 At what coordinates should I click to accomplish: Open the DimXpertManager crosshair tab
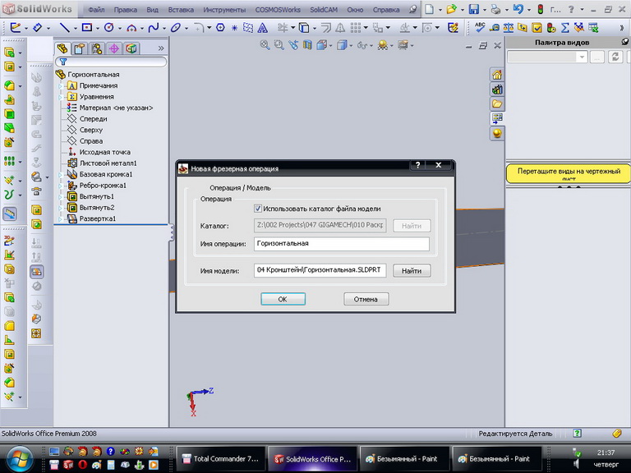tap(114, 48)
